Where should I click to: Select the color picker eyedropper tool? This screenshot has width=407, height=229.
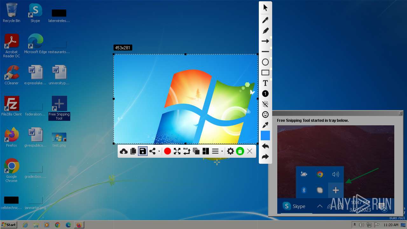click(265, 125)
